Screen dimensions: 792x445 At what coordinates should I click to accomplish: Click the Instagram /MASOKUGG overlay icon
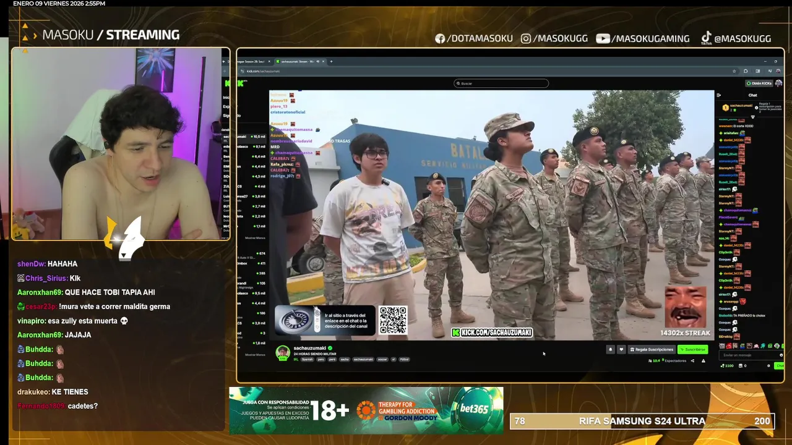pos(526,38)
